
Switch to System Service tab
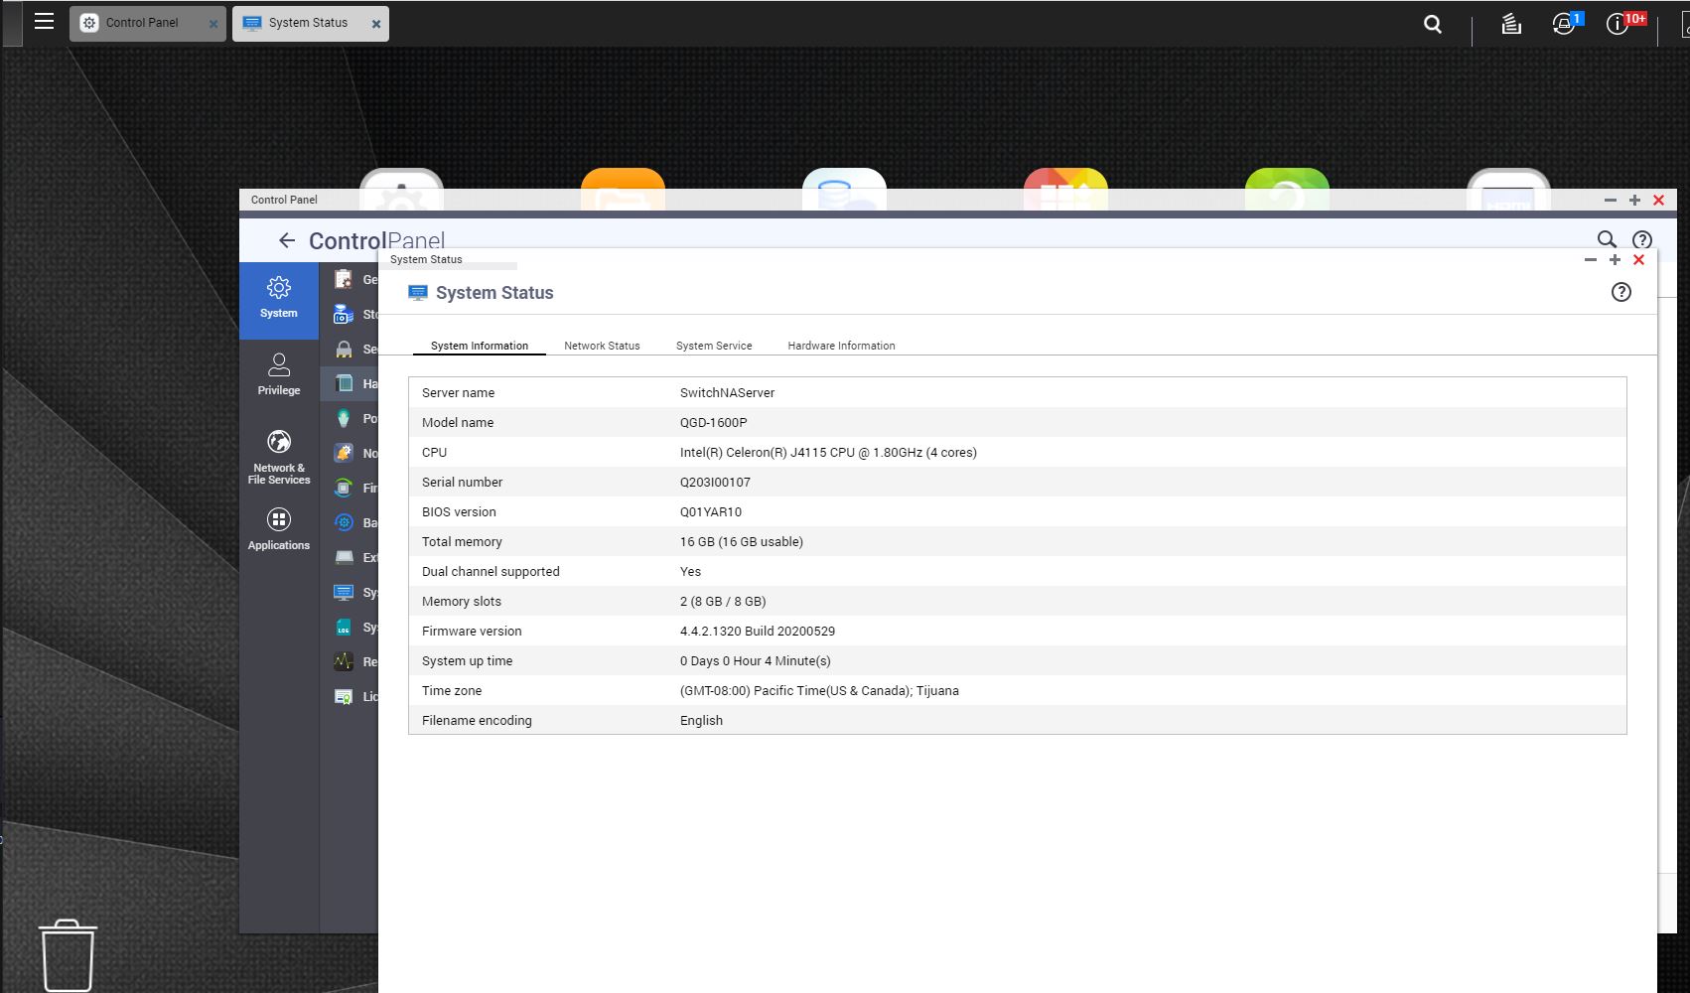coord(714,346)
